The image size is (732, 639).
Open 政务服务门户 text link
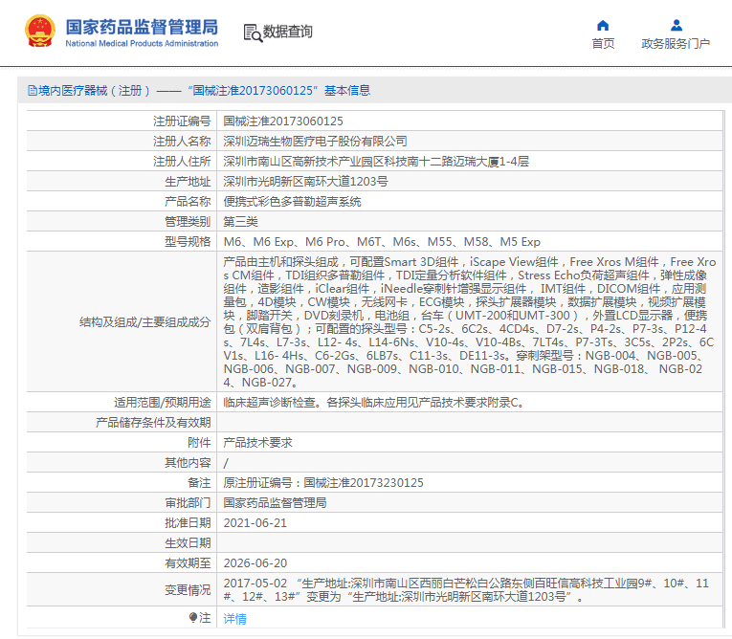point(676,44)
